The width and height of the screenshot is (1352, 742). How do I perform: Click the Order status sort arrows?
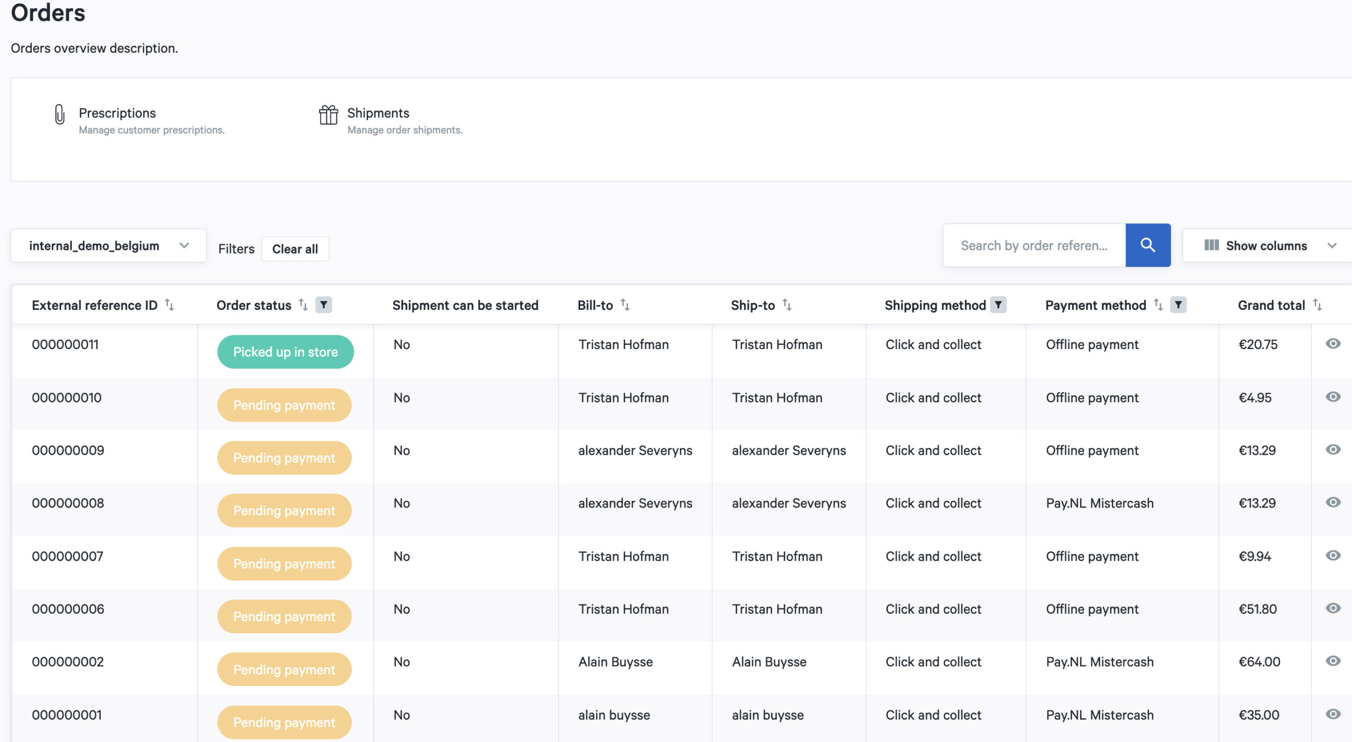pyautogui.click(x=303, y=305)
